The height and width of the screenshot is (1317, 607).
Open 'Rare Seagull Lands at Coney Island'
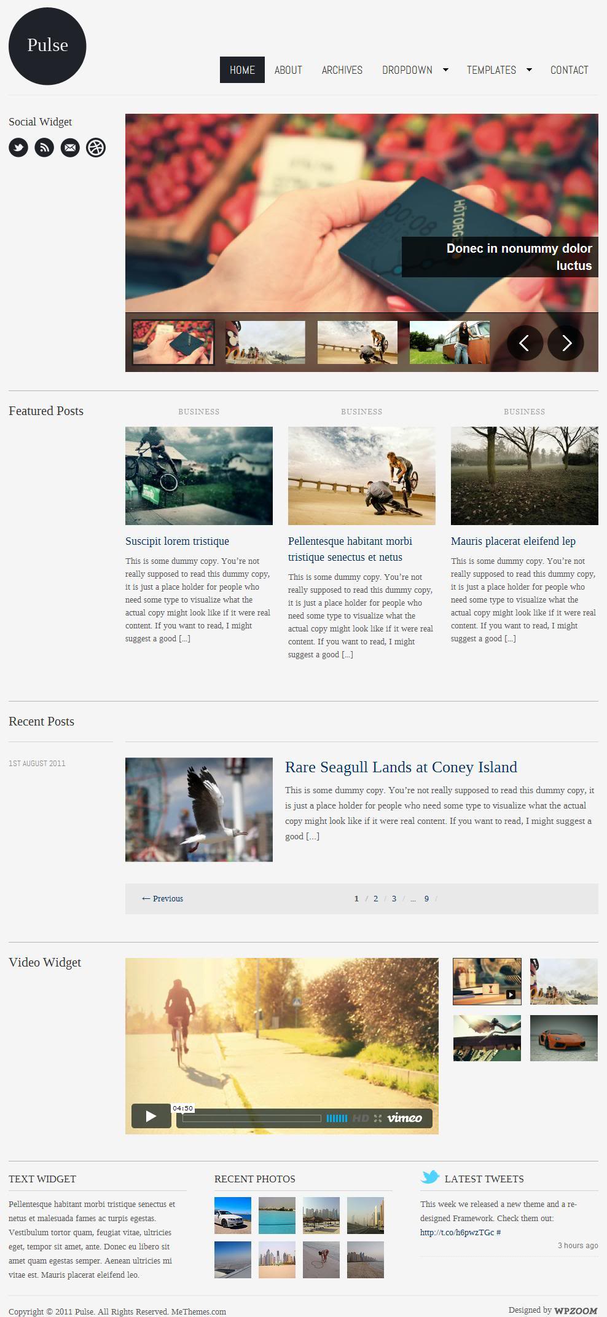pyautogui.click(x=401, y=767)
